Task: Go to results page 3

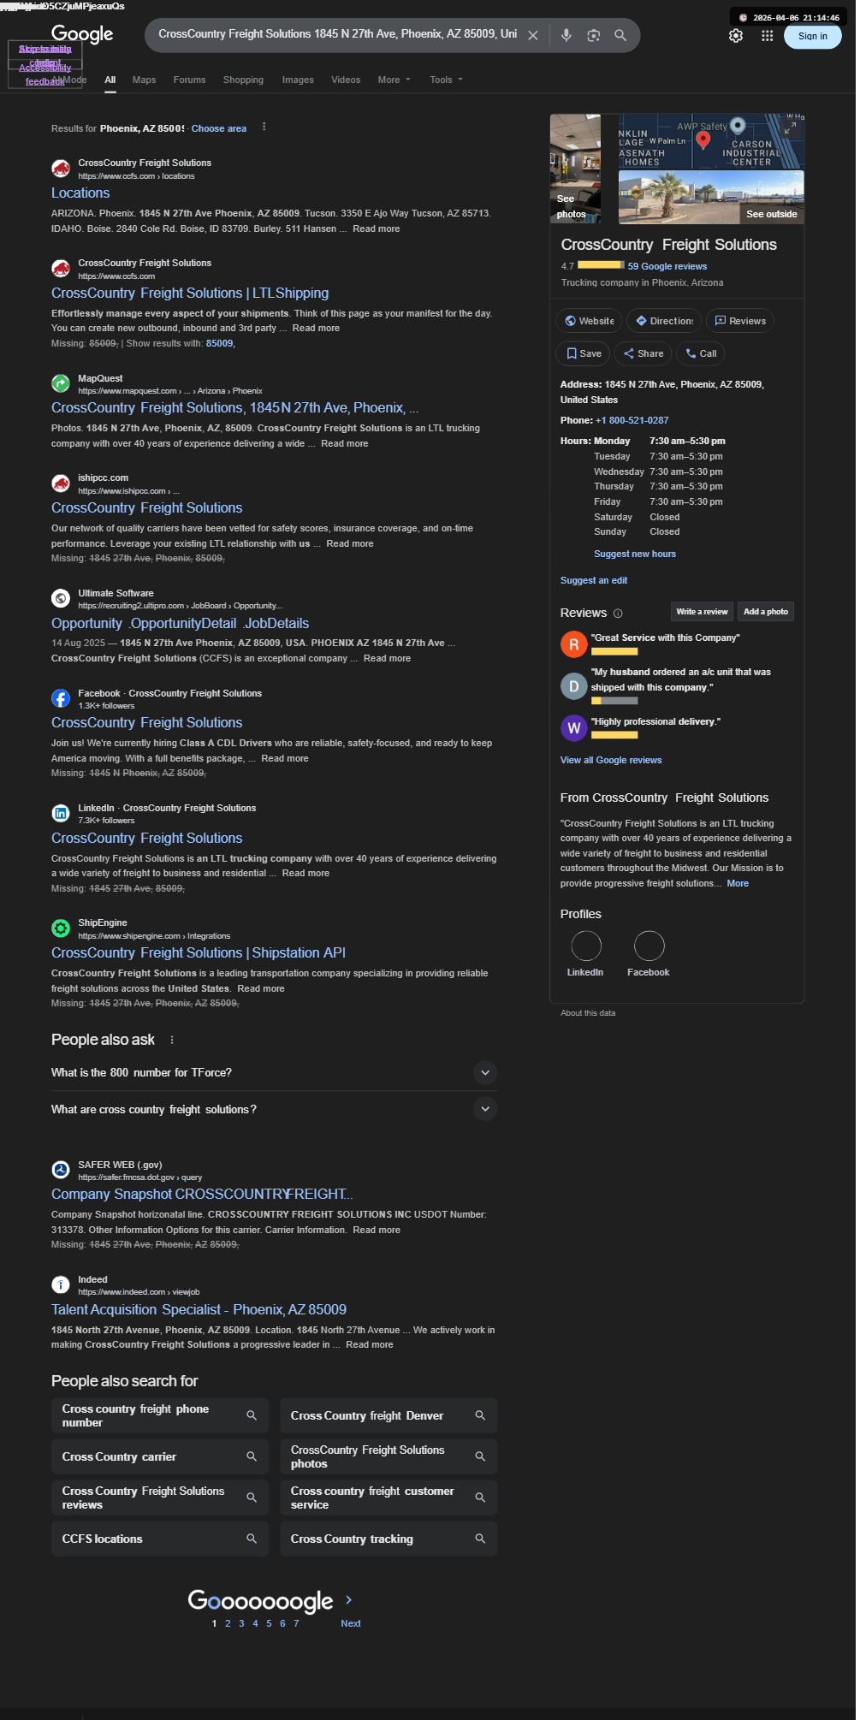Action: (x=241, y=1623)
